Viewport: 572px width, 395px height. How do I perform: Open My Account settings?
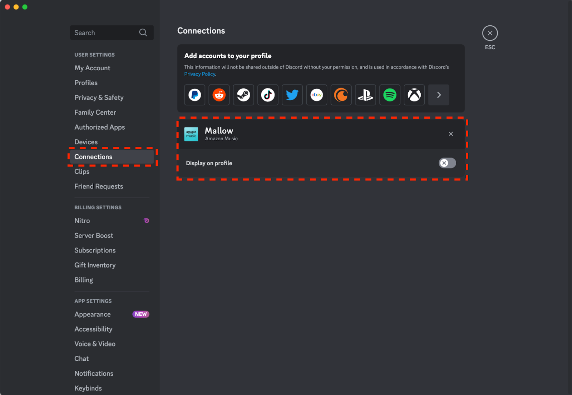click(x=112, y=68)
